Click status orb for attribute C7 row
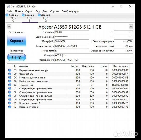 10,88
